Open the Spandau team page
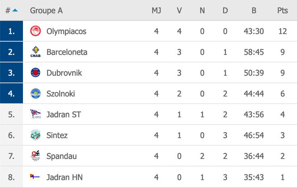The image size is (297, 188). [61, 156]
